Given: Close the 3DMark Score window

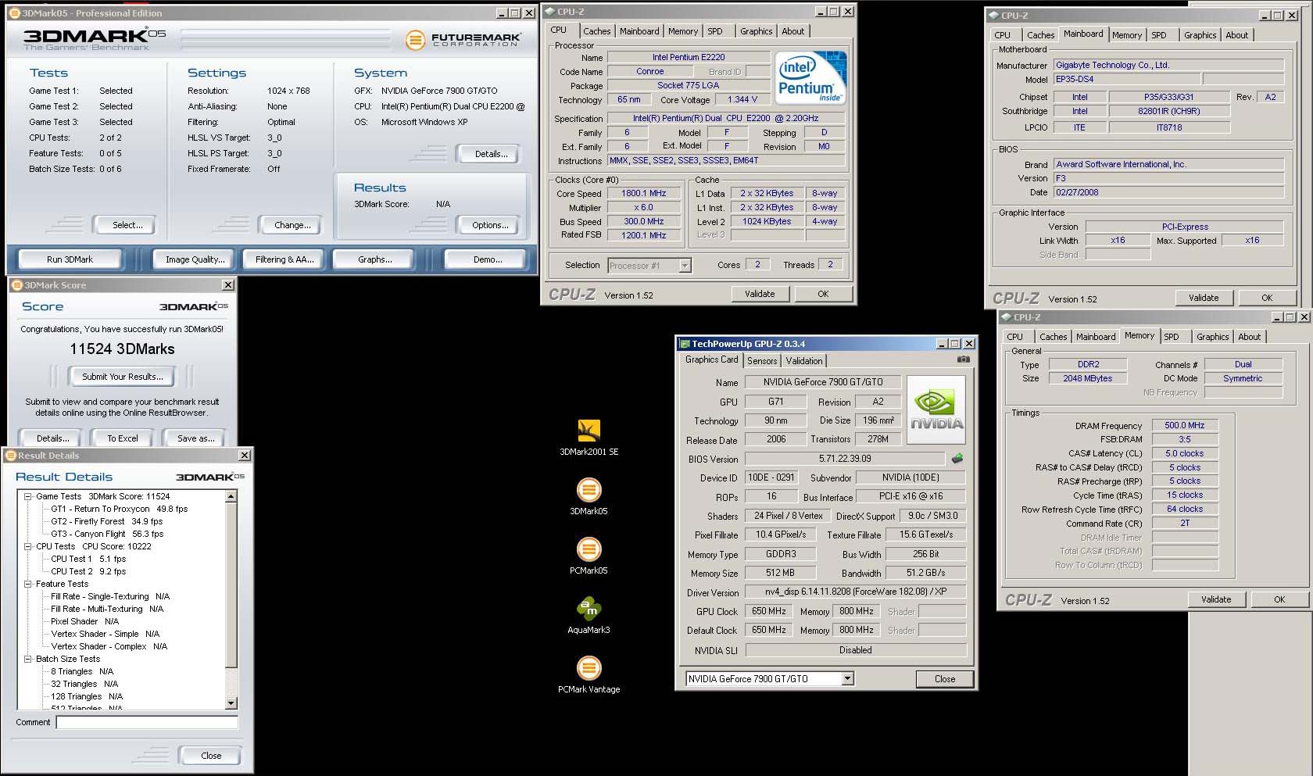Looking at the screenshot, I should pyautogui.click(x=228, y=285).
